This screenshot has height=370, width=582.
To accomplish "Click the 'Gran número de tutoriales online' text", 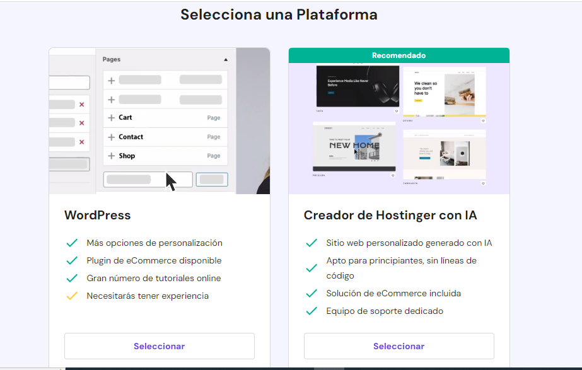I will click(x=154, y=278).
